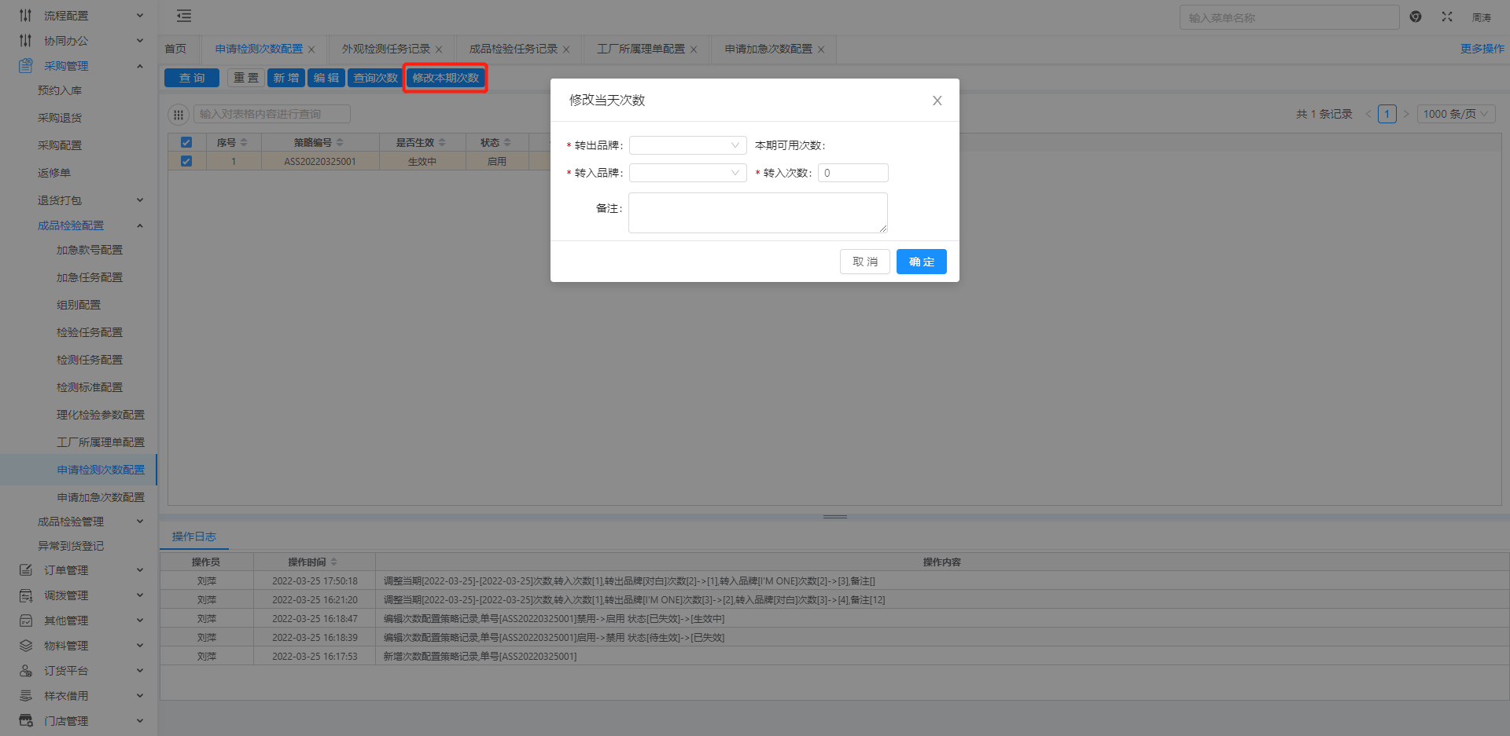Image resolution: width=1510 pixels, height=736 pixels.
Task: Click the 备注 textarea field
Action: point(757,213)
